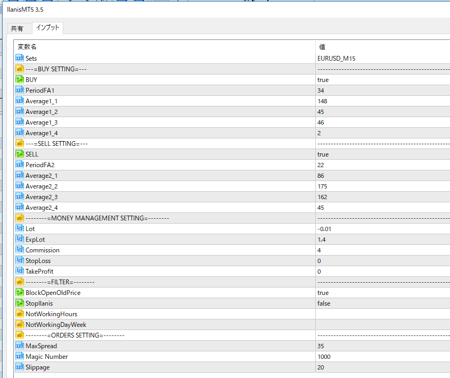Click the string icon next to NotWorkingDayWeek
This screenshot has height=378, width=450.
pyautogui.click(x=20, y=324)
